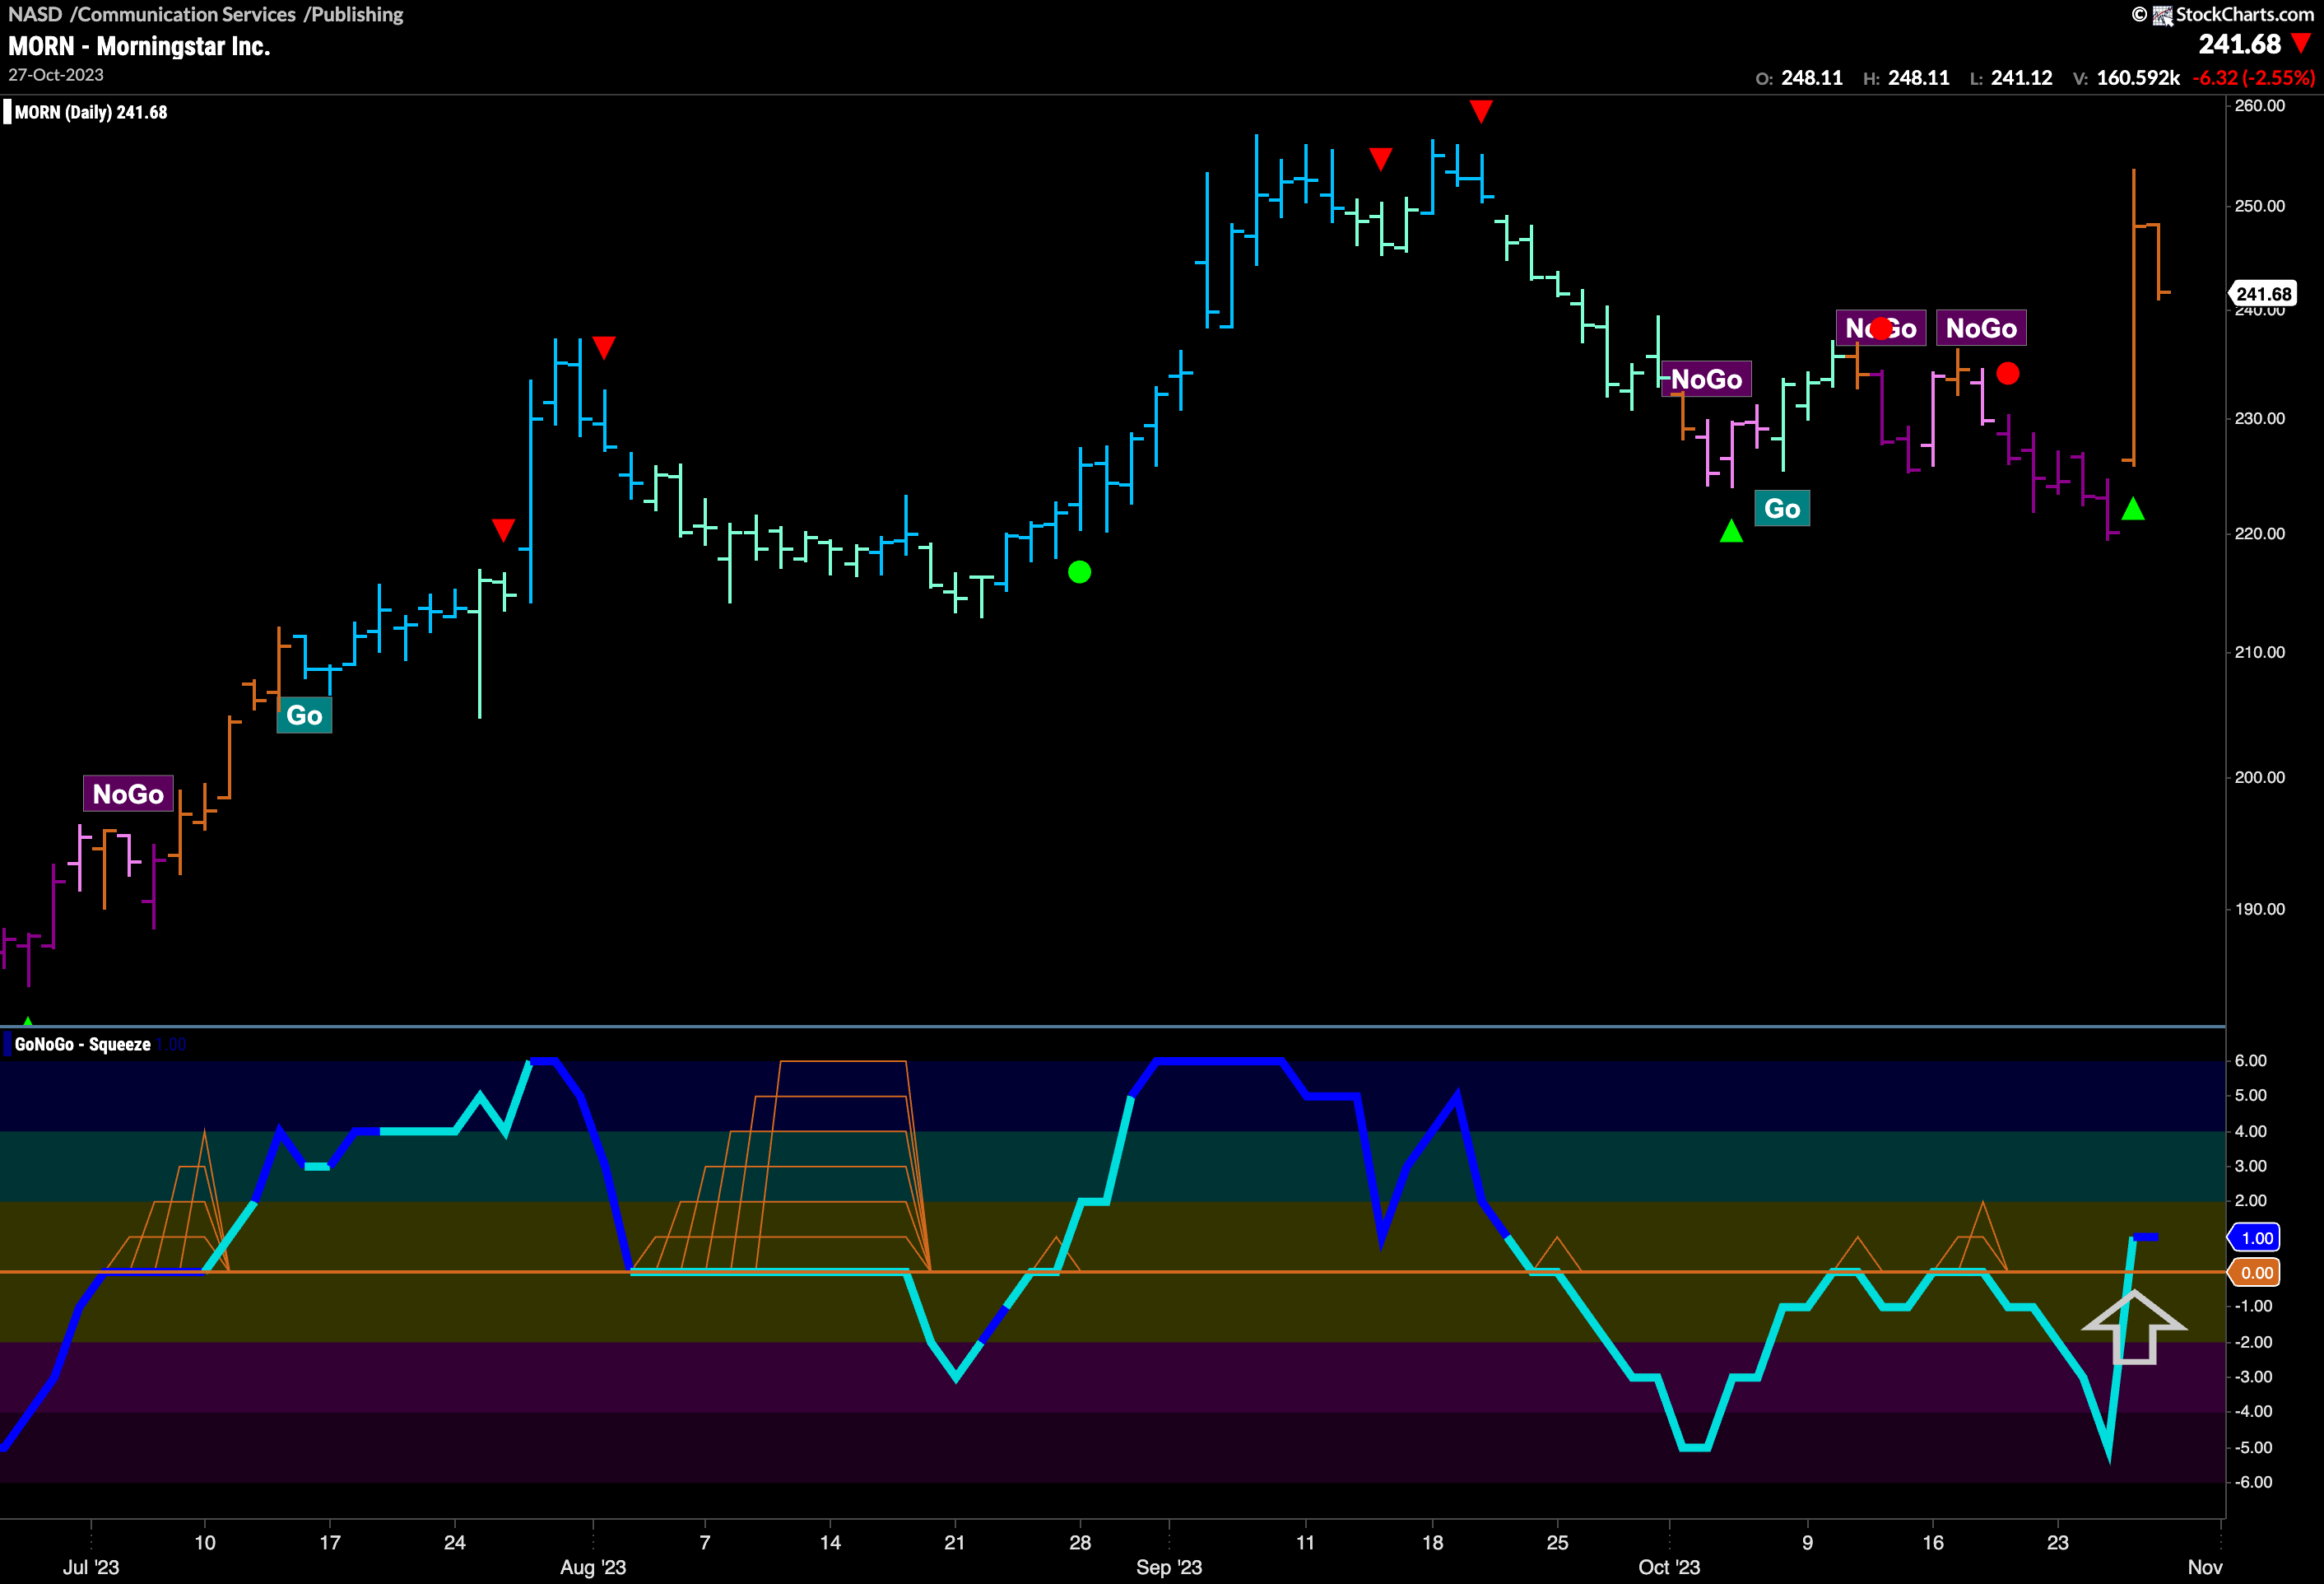Click the -6.00 oscillator axis label

[x=2253, y=1482]
